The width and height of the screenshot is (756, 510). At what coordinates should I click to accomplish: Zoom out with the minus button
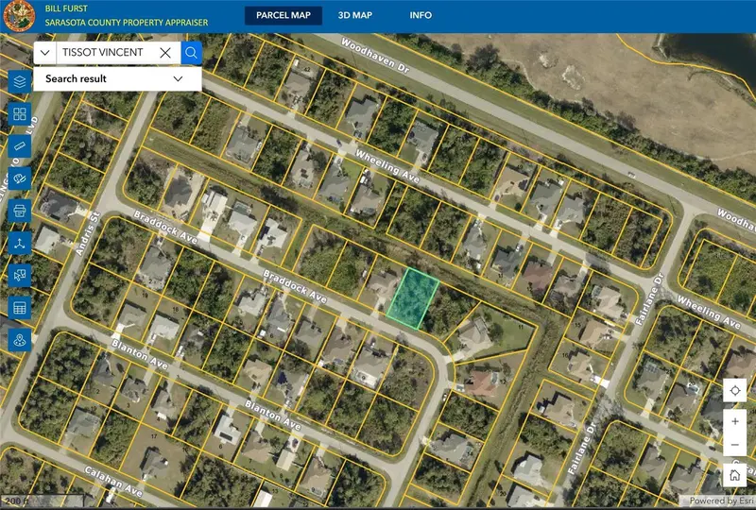(x=735, y=445)
